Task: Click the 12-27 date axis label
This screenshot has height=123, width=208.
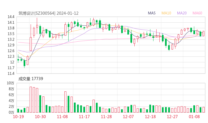Action: click(x=172, y=117)
